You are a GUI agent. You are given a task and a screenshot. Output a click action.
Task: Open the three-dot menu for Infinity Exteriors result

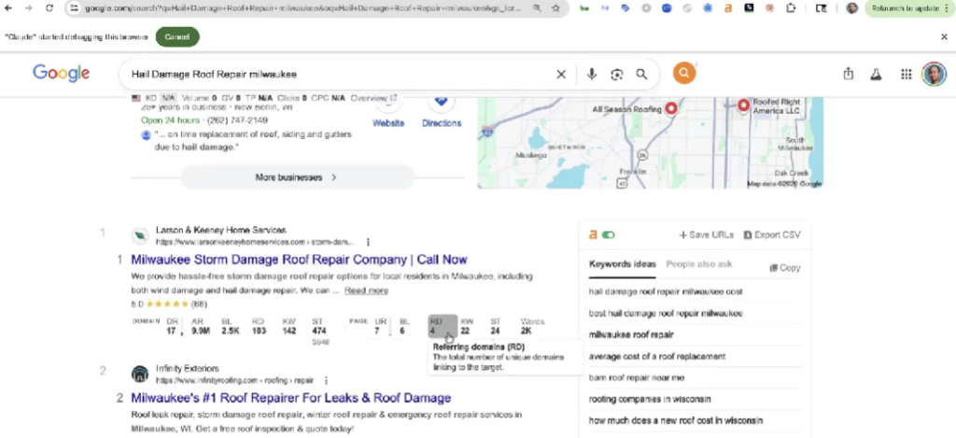326,381
